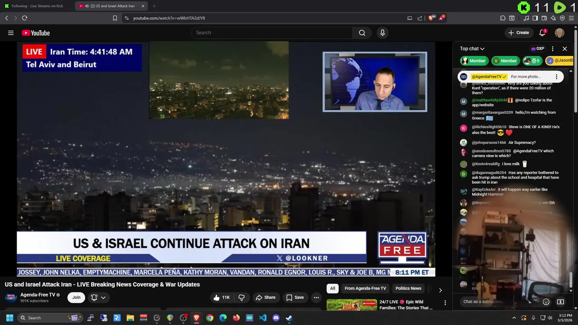Like the video with thumbs up
The image size is (578, 325).
pos(221,297)
